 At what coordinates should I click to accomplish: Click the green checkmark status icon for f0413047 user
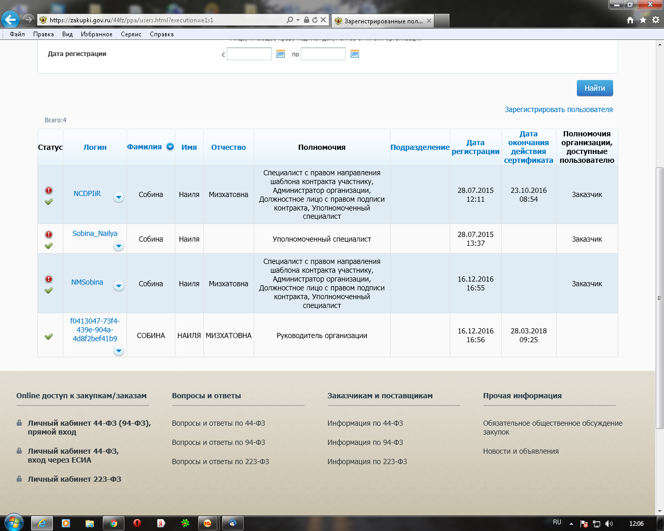(x=49, y=337)
